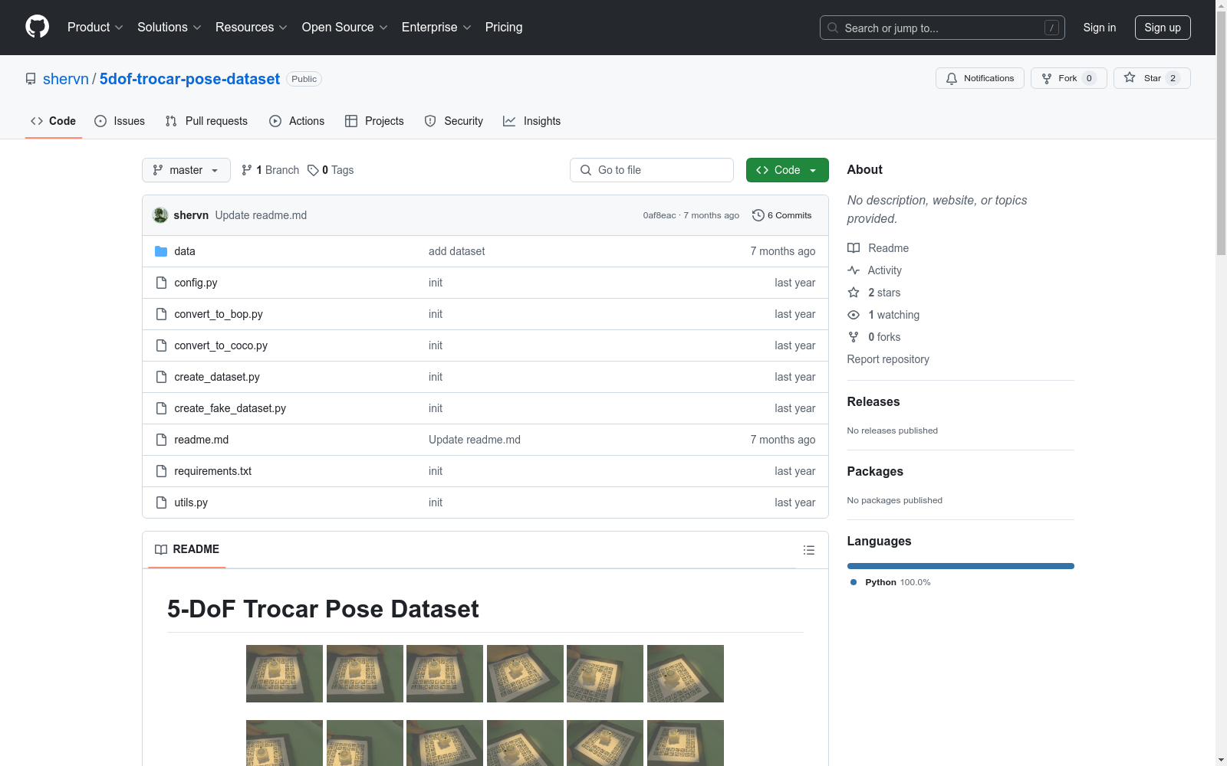This screenshot has width=1227, height=766.
Task: Open the 0af8eac commit hash link
Action: click(660, 215)
